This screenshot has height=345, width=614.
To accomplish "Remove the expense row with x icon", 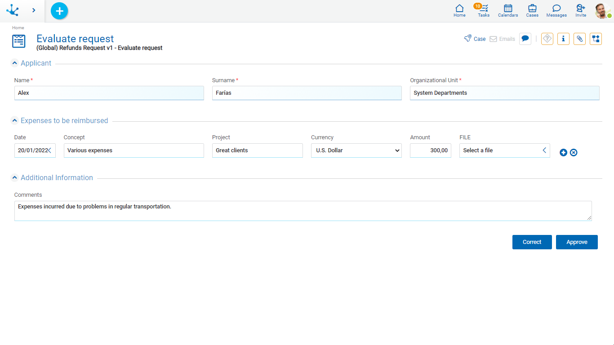I will point(574,153).
